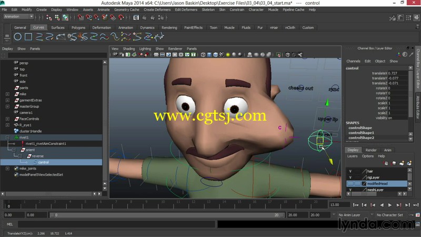This screenshot has height=237, width=421.
Task: Toggle visibility of the rigLayer layer
Action: pyautogui.click(x=350, y=177)
